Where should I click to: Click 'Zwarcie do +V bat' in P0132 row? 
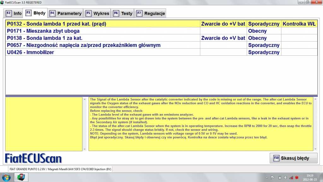tap(223, 24)
